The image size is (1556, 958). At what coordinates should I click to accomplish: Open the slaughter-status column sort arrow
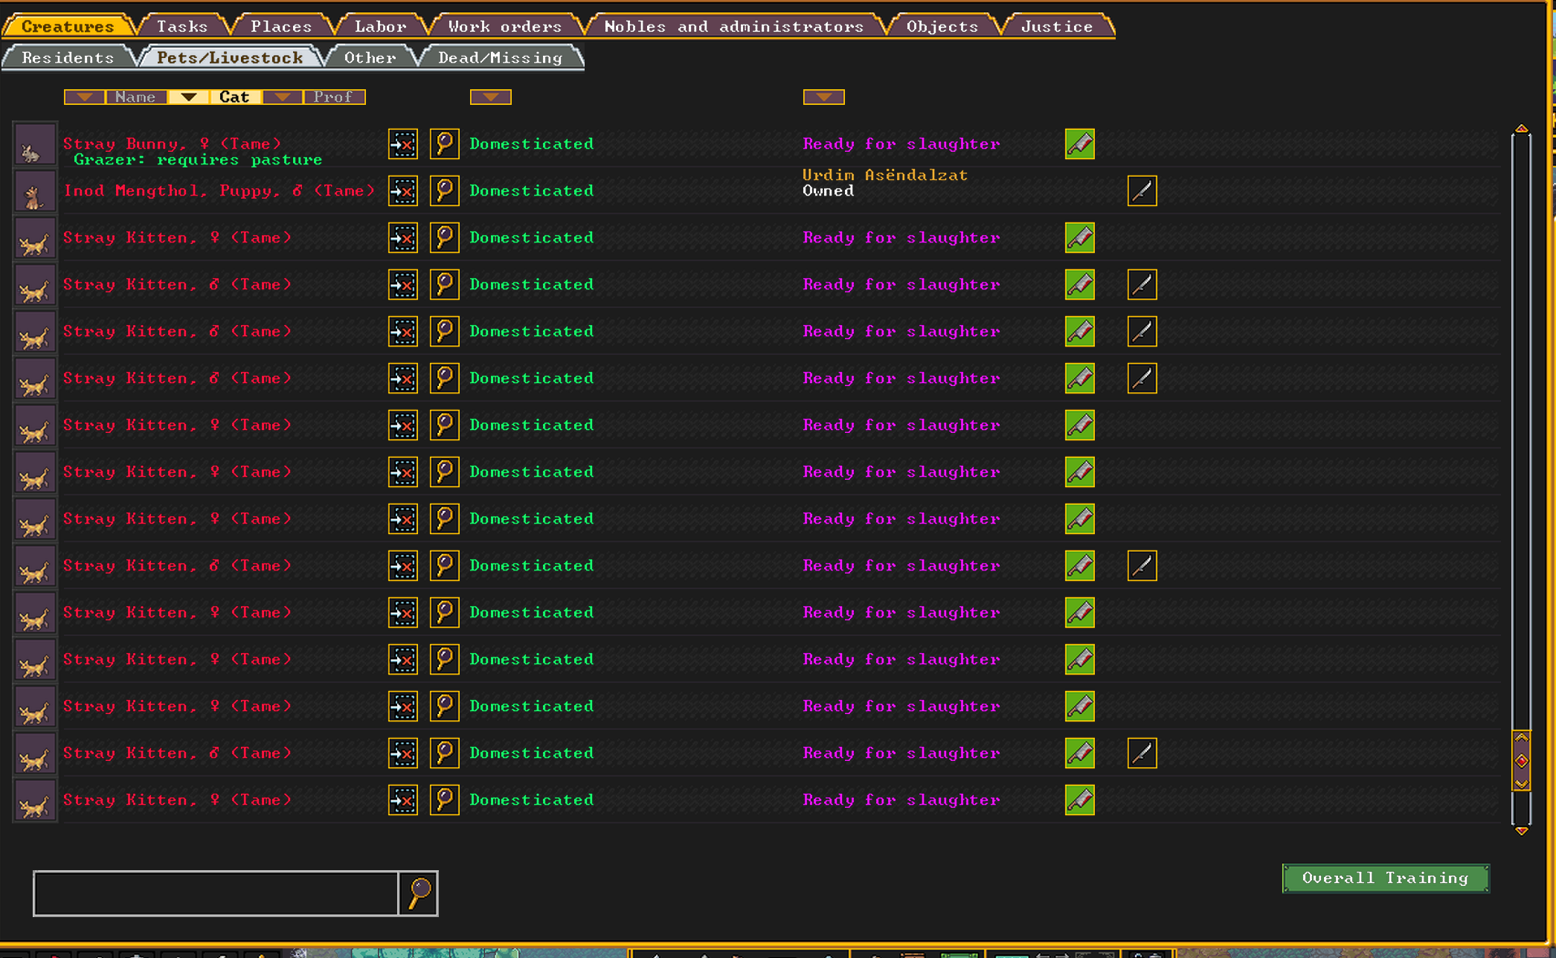(x=824, y=97)
